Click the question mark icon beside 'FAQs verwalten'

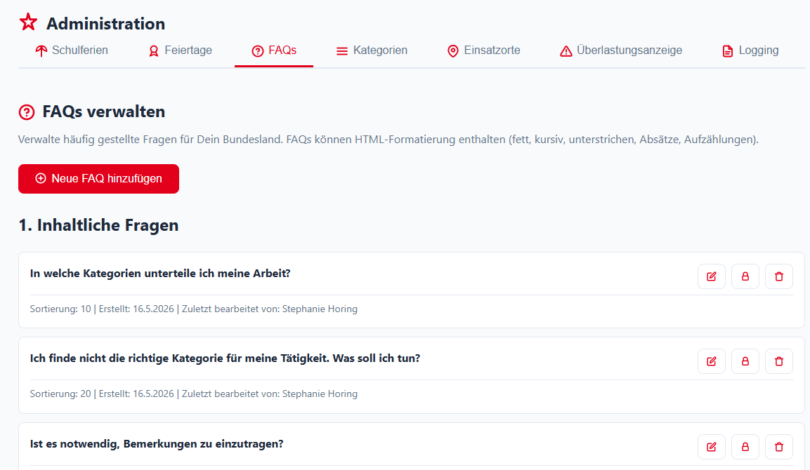point(27,112)
